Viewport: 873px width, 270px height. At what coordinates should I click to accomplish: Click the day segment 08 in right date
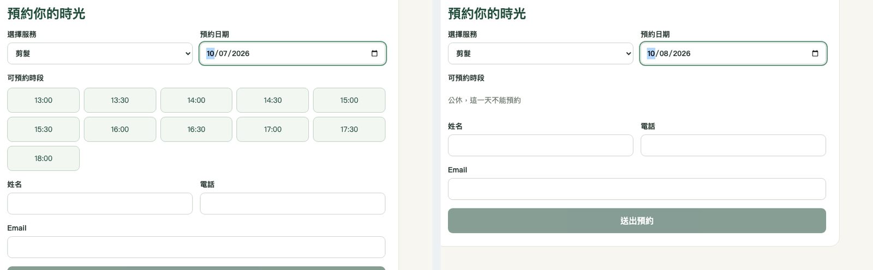(664, 53)
